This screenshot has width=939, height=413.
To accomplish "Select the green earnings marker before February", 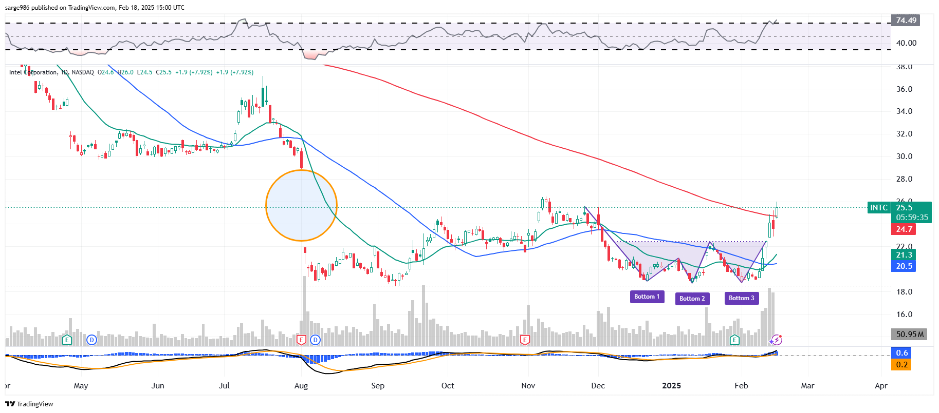I will [x=734, y=340].
